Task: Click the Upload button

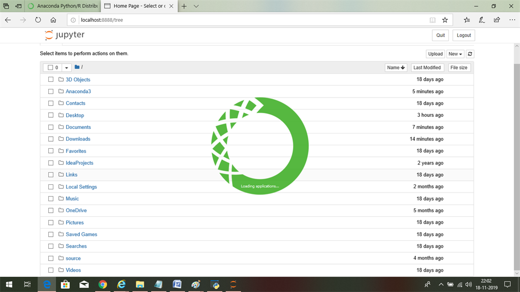Action: pyautogui.click(x=435, y=54)
